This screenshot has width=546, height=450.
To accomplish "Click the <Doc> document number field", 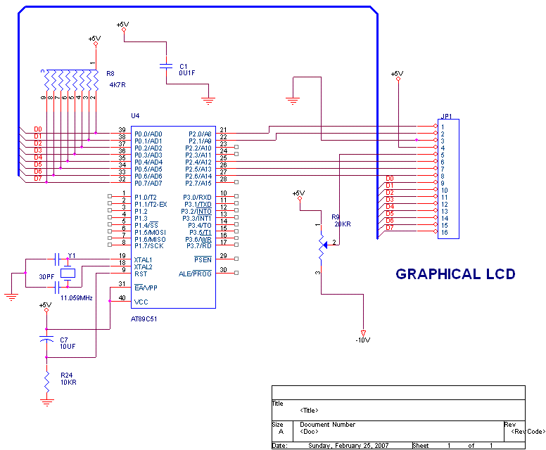I will (309, 432).
